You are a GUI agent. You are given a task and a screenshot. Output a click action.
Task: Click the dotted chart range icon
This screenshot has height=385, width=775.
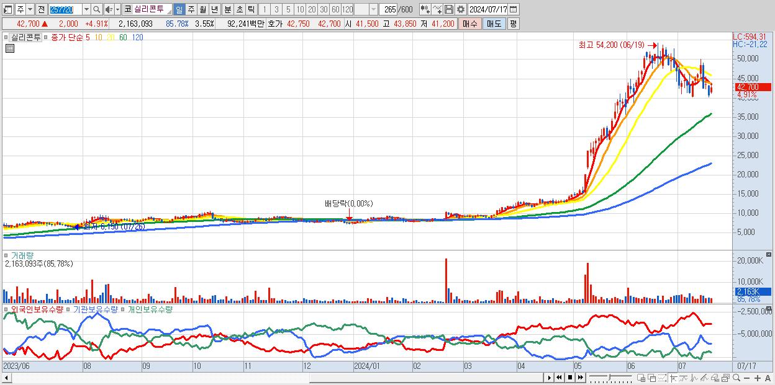click(662, 378)
